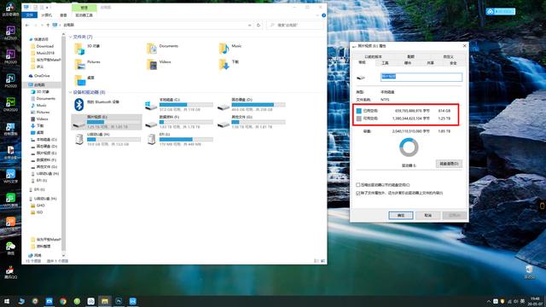Expand the ribbon with chevron near help
The width and height of the screenshot is (546, 307).
pyautogui.click(x=317, y=15)
